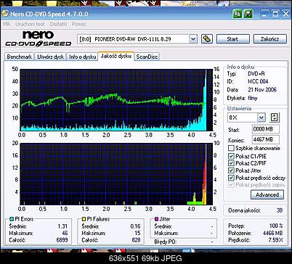Click the PI Failures total 828
Screen dimensions: 292x264
coord(136,240)
